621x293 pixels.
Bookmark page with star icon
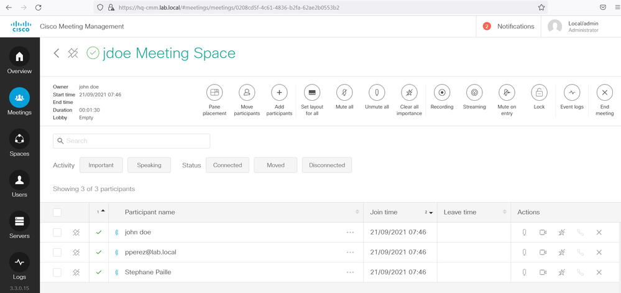tap(541, 7)
